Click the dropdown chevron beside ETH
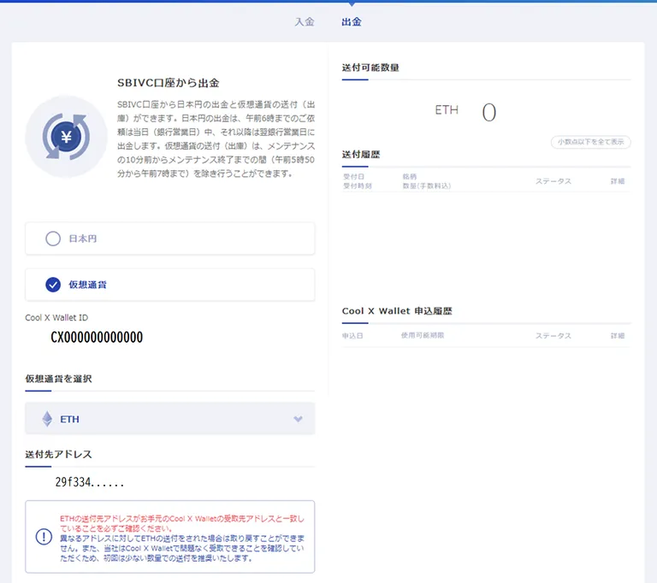Screen dimensions: 657x583 [x=298, y=419]
